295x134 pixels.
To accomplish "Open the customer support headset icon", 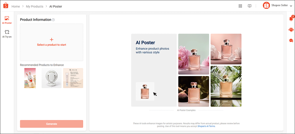I will 291,30.
